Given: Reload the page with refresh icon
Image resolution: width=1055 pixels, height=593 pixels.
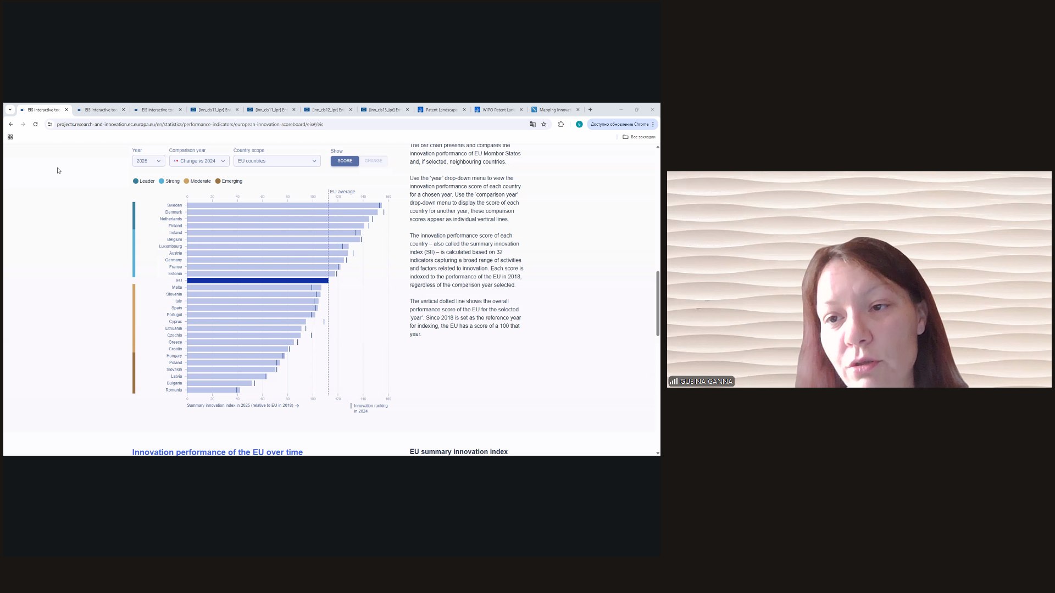Looking at the screenshot, I should coord(35,124).
